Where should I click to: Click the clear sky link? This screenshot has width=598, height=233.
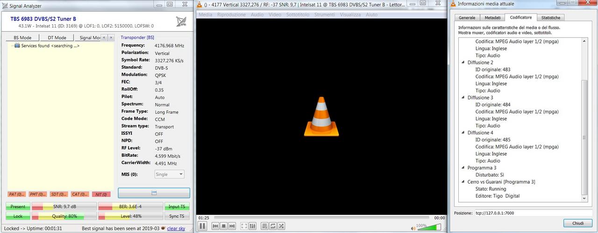point(176,229)
